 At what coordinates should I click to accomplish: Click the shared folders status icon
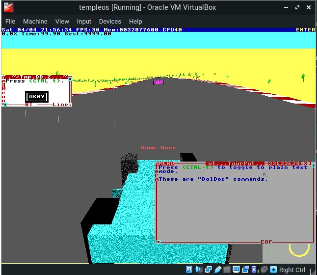[x=227, y=269]
